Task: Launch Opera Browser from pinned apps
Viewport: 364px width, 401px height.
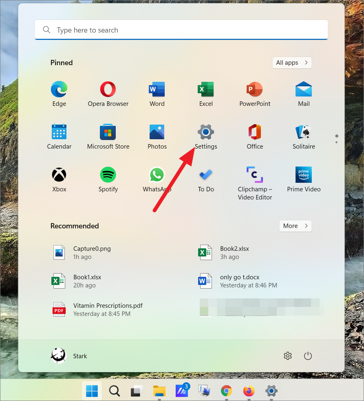Action: pos(108,94)
